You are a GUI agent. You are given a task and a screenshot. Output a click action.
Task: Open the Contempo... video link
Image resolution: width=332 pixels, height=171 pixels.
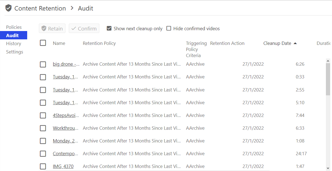[65, 154]
